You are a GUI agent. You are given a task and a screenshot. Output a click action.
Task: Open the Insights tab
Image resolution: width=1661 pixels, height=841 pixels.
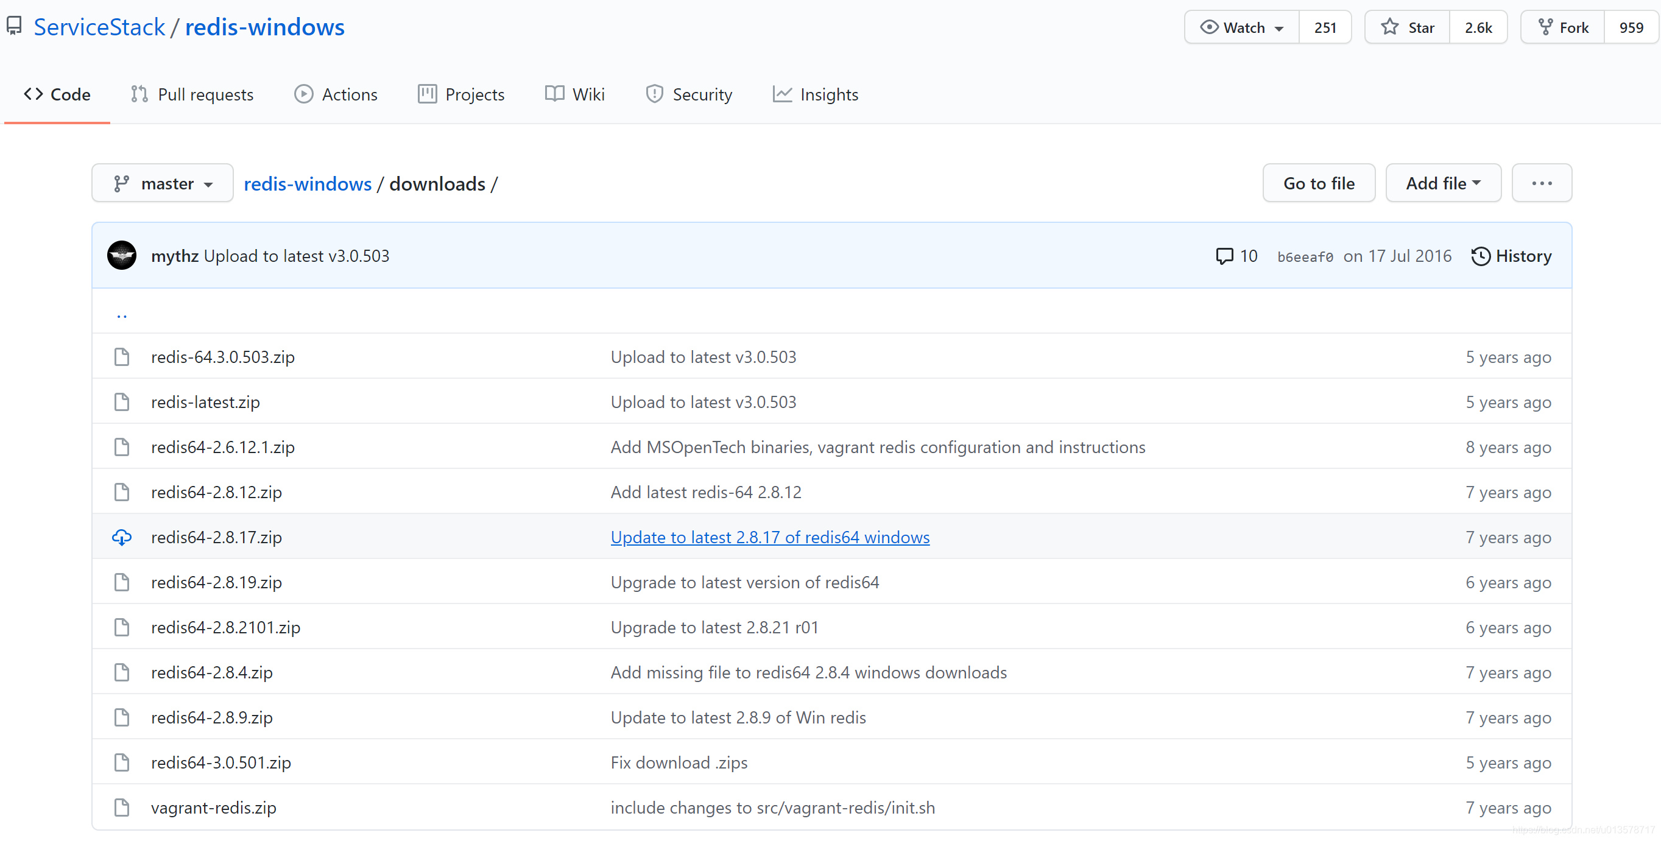coord(816,95)
